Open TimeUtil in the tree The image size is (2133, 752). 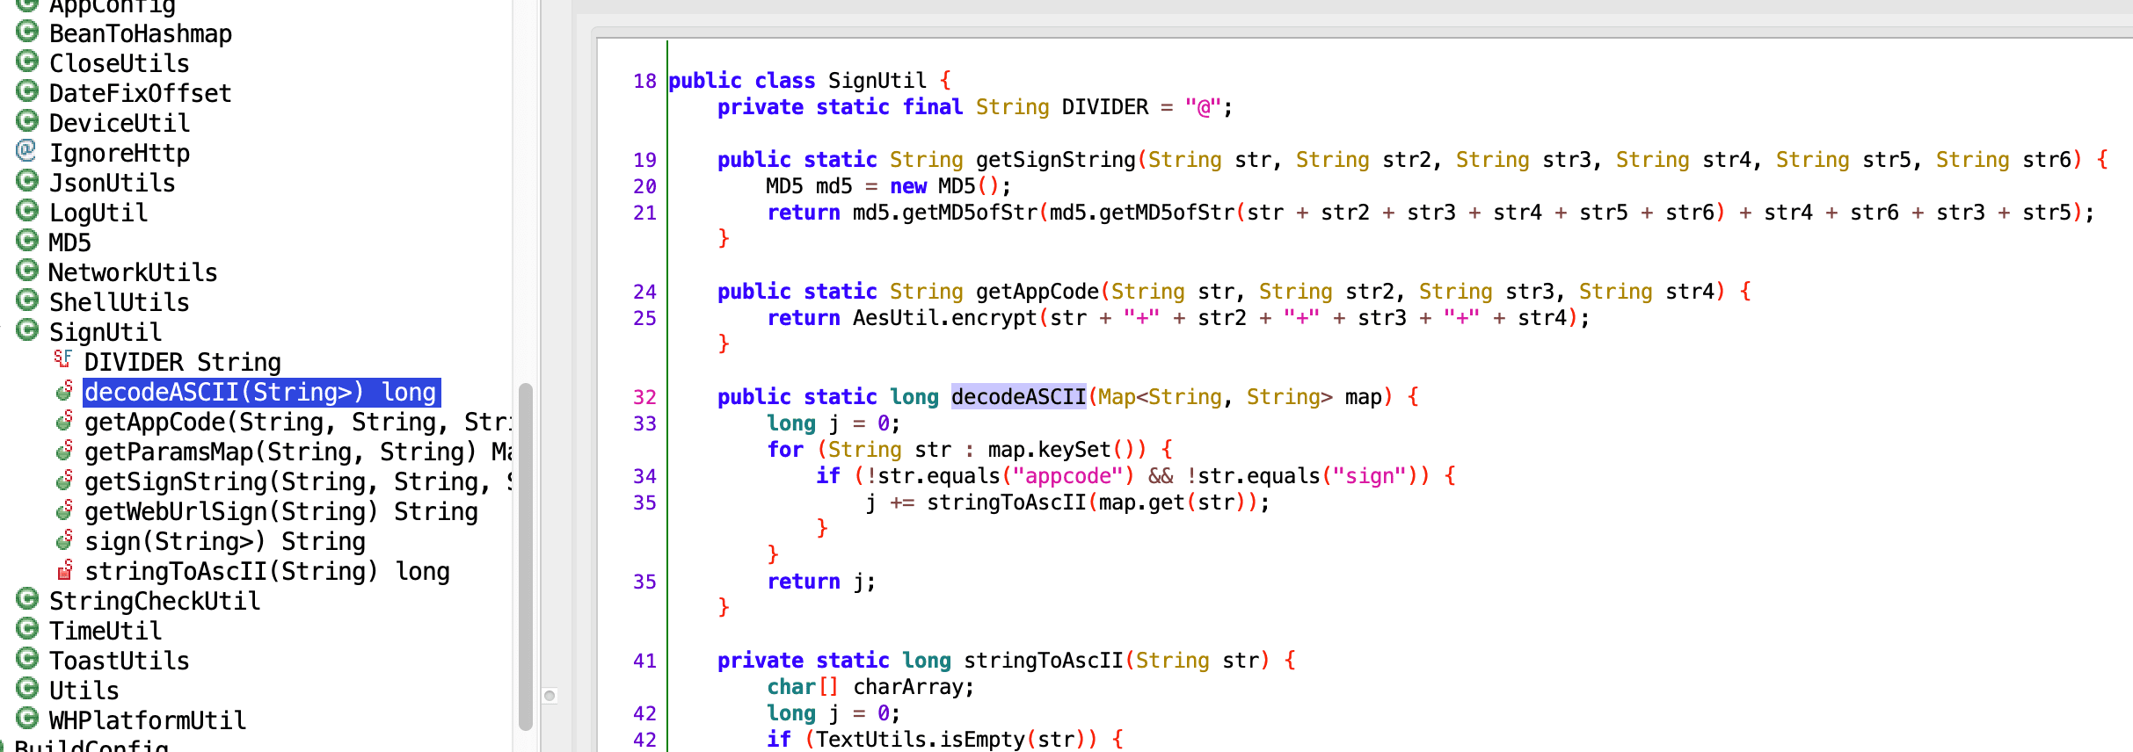pos(106,632)
